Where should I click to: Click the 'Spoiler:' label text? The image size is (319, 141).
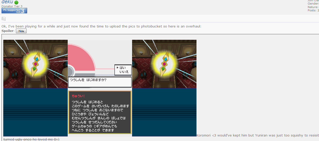click(x=8, y=31)
